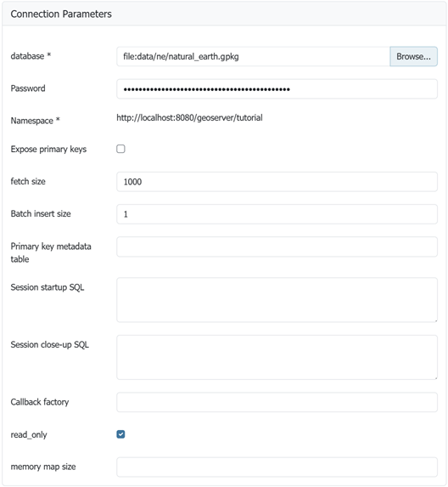Uncheck the read_only checkbox
448x487 pixels.
click(120, 434)
